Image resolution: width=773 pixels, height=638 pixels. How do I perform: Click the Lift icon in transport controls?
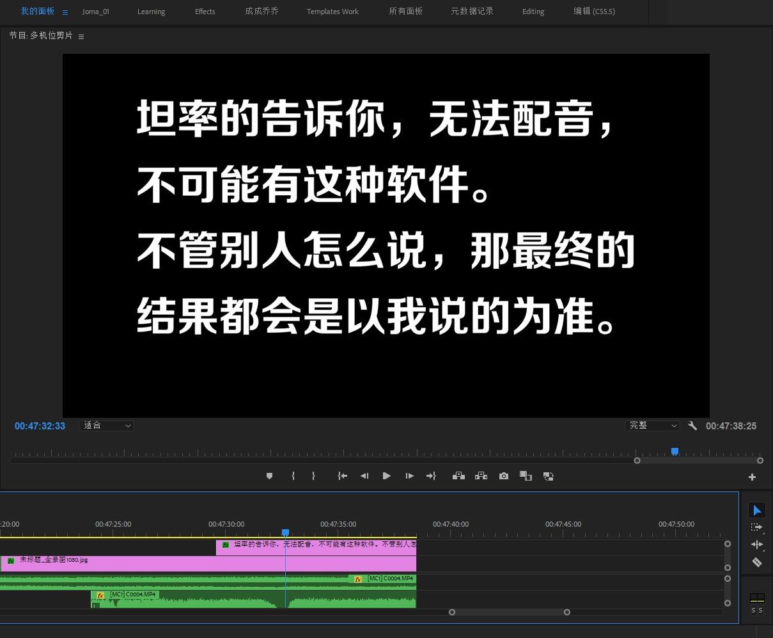(458, 475)
